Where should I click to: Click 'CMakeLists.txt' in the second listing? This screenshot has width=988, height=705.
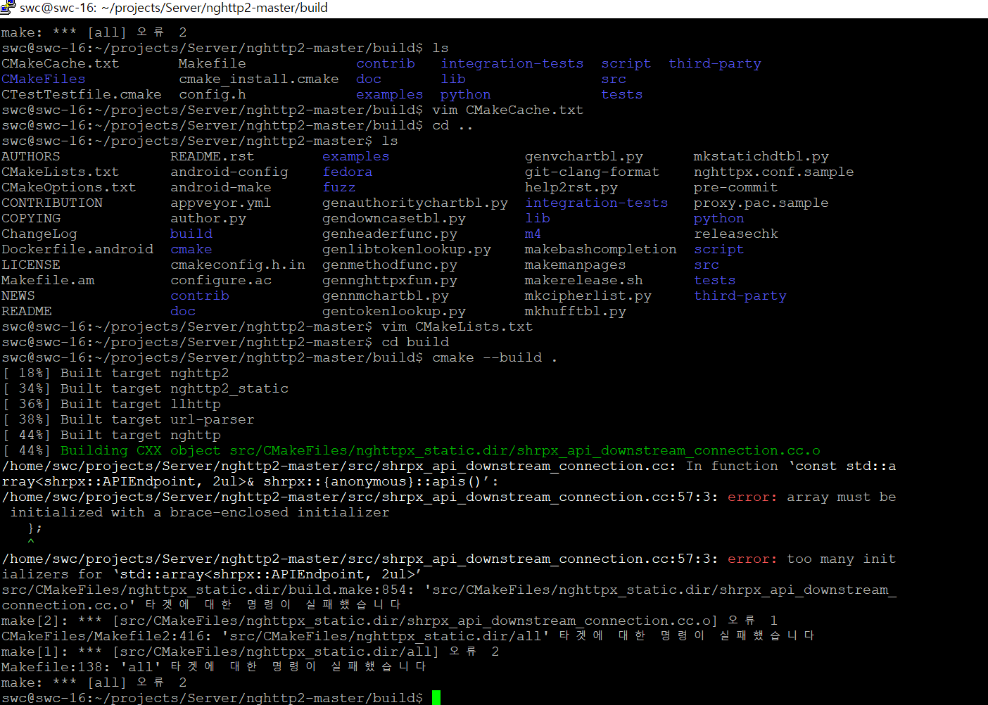(x=61, y=172)
